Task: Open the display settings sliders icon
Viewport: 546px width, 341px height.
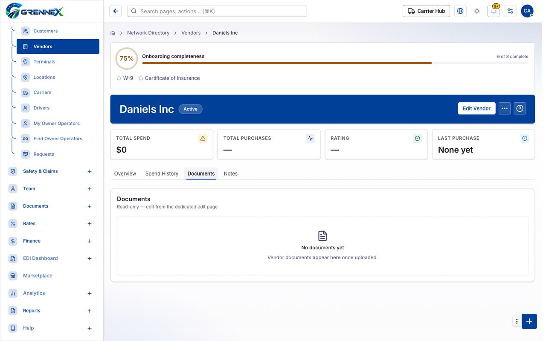Action: tap(510, 11)
